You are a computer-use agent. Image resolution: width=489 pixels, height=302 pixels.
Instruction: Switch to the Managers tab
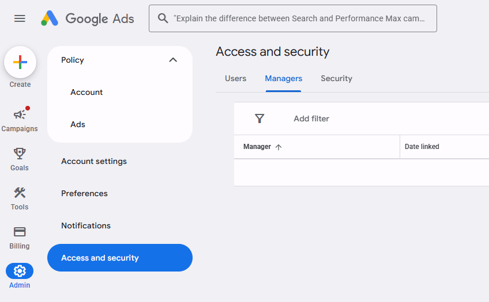click(x=284, y=78)
